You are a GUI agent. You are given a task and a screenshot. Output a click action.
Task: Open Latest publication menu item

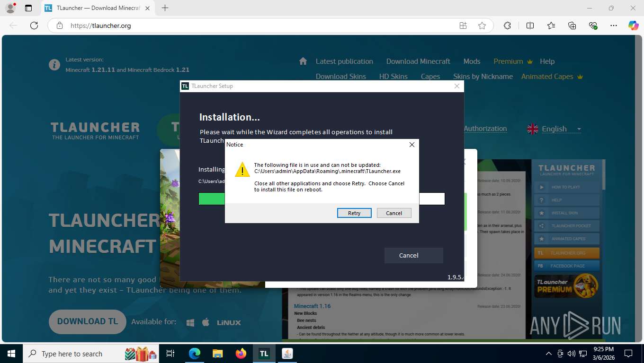pyautogui.click(x=344, y=61)
